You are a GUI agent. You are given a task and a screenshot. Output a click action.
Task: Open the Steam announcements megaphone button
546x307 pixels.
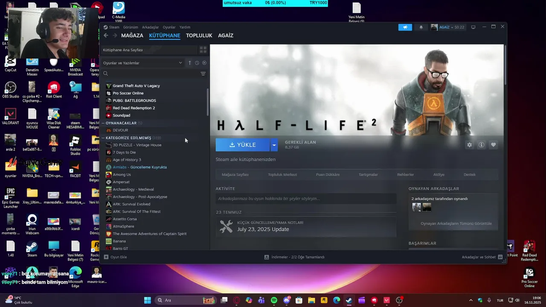405,27
